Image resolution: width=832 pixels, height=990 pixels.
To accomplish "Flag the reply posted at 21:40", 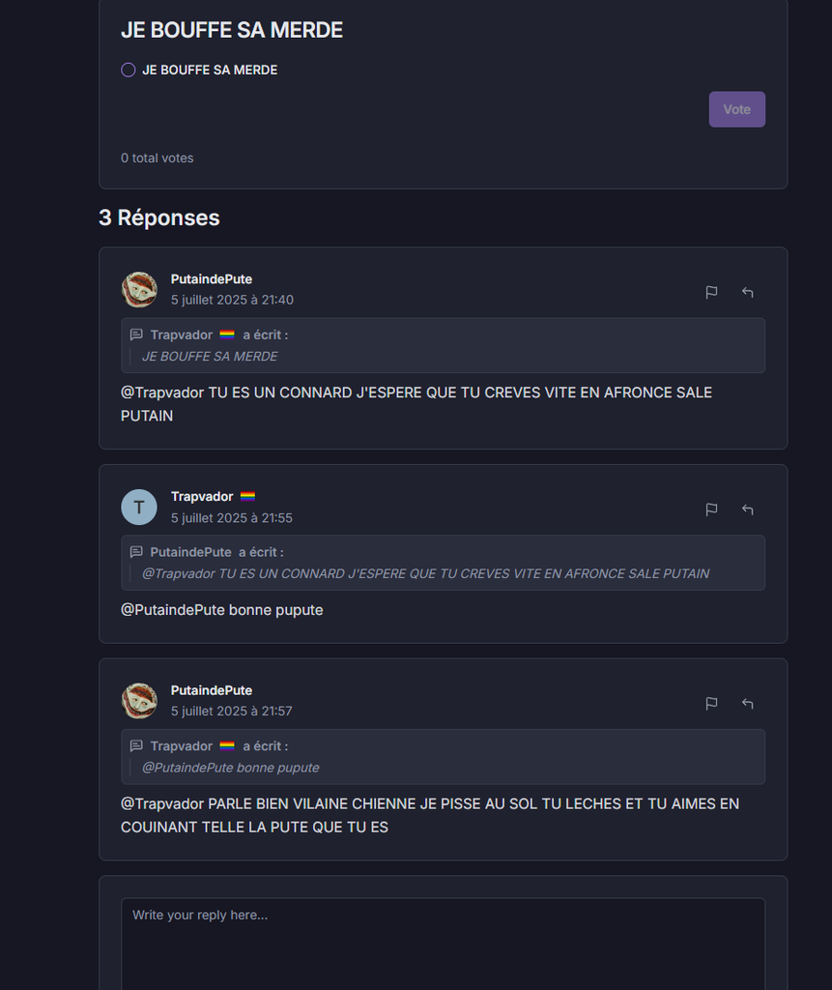I will 711,292.
